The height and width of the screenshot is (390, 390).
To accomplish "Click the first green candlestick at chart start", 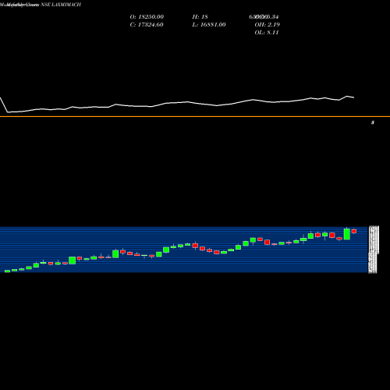I will coord(7,271).
